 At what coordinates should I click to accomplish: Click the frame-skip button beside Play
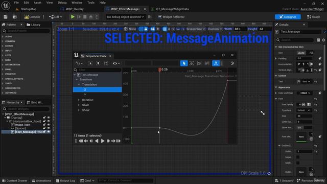tap(79, 17)
